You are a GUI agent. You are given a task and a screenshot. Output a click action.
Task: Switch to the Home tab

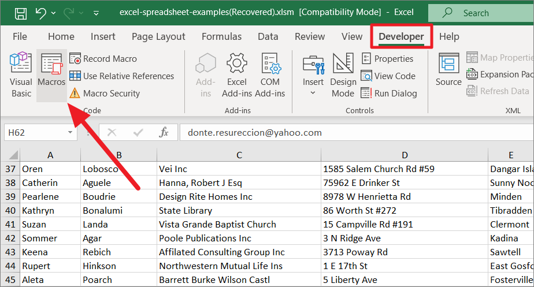pyautogui.click(x=61, y=36)
